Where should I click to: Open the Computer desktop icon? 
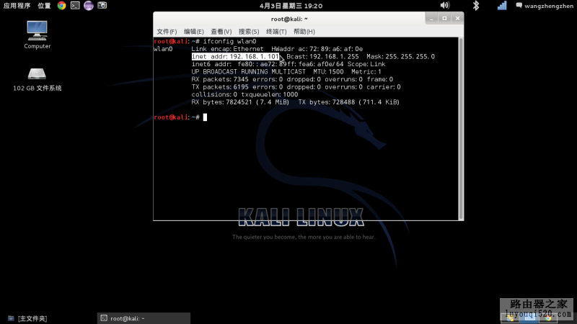(38, 35)
